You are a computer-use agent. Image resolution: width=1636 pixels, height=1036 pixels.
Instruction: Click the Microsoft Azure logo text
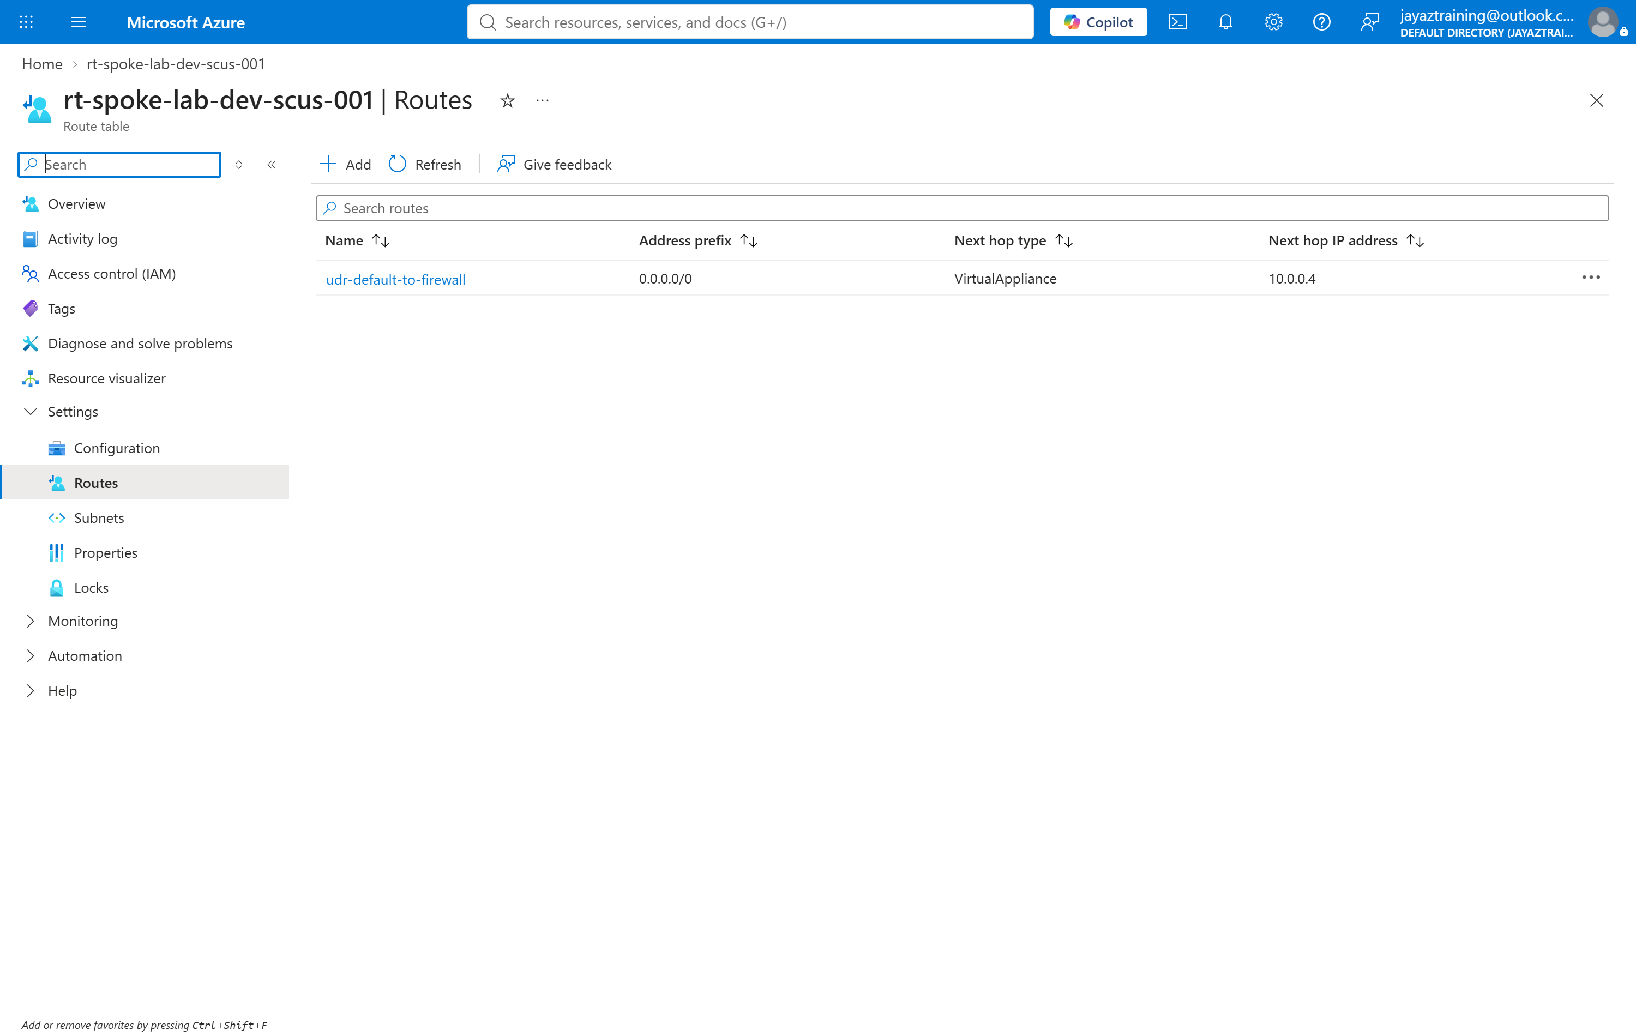click(x=185, y=22)
